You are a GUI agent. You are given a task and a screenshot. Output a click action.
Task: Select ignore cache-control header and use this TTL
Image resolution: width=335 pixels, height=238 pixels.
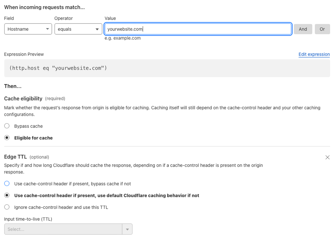6,207
